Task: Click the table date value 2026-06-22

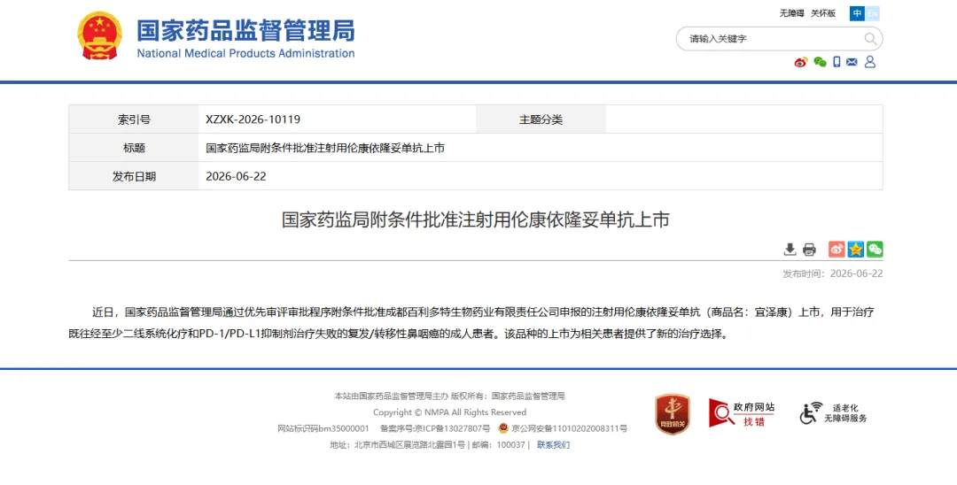Action: [x=237, y=176]
